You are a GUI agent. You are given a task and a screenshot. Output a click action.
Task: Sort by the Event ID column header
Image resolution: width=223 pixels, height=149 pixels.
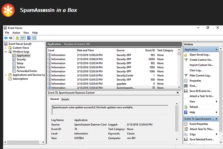tap(146, 50)
